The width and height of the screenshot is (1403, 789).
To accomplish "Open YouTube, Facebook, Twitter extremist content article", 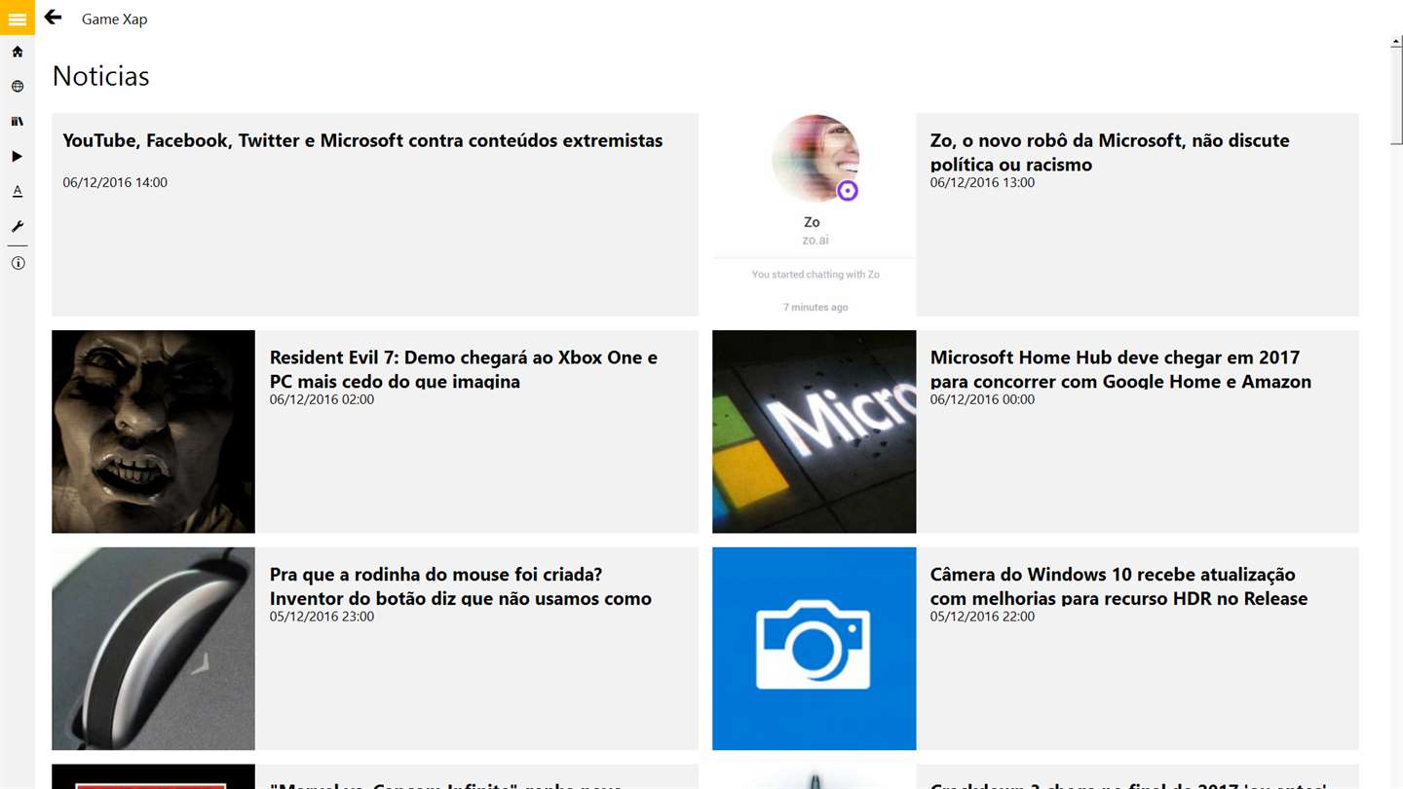I will pyautogui.click(x=362, y=140).
